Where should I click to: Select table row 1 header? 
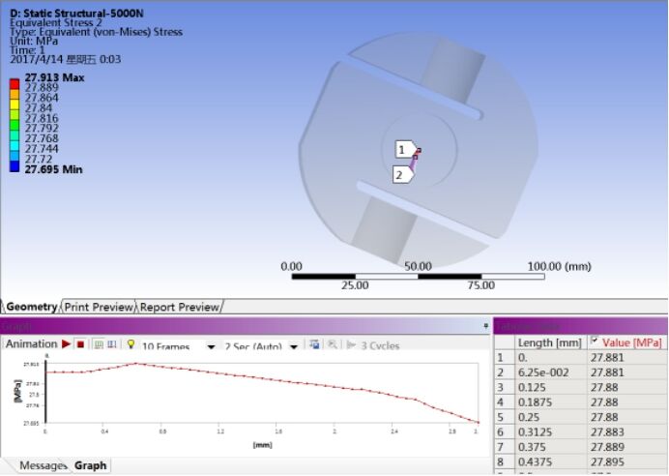tap(505, 357)
